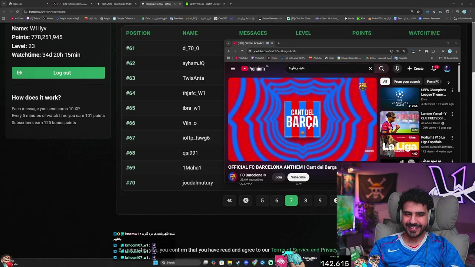Open a new tab in main browser

tap(231, 4)
